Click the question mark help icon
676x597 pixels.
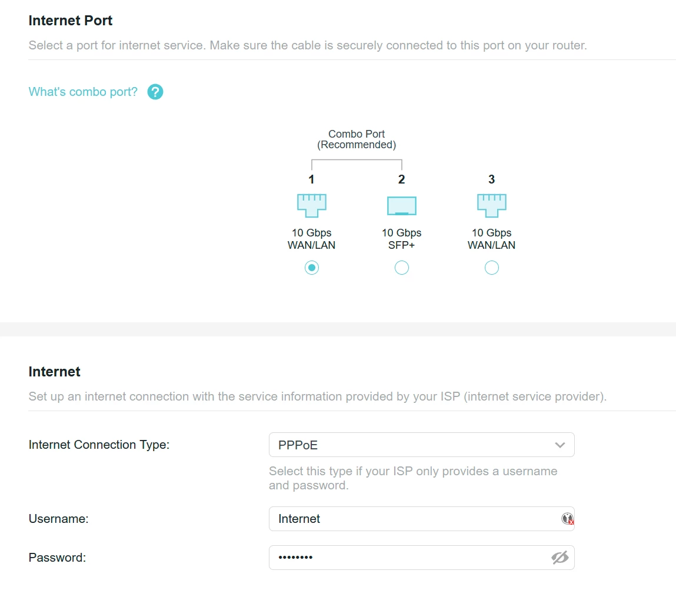coord(155,92)
